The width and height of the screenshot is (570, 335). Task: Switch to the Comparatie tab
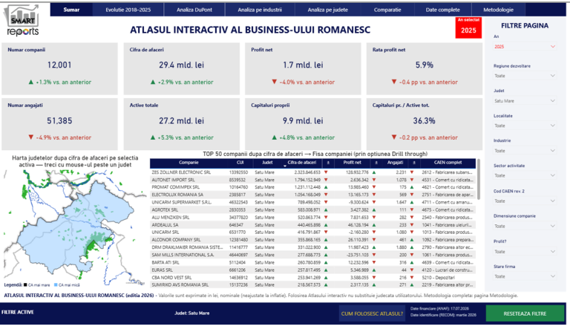(387, 10)
